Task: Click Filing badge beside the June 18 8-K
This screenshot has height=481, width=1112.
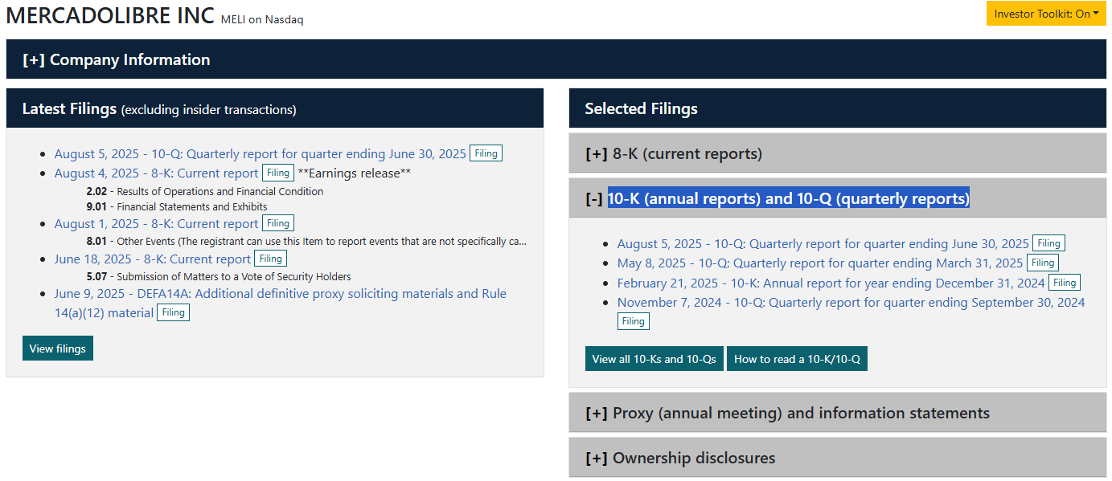Action: [x=270, y=258]
